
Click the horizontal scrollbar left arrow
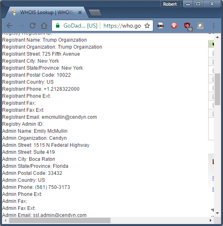(x=5, y=220)
